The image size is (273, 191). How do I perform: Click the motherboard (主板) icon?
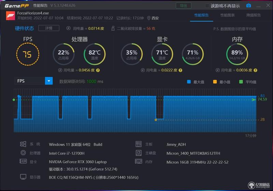pyautogui.click(x=139, y=144)
